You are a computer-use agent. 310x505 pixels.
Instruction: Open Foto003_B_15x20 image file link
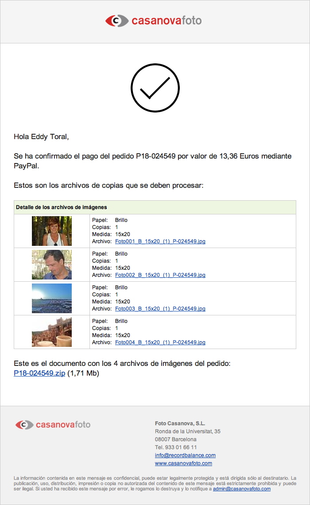(160, 309)
